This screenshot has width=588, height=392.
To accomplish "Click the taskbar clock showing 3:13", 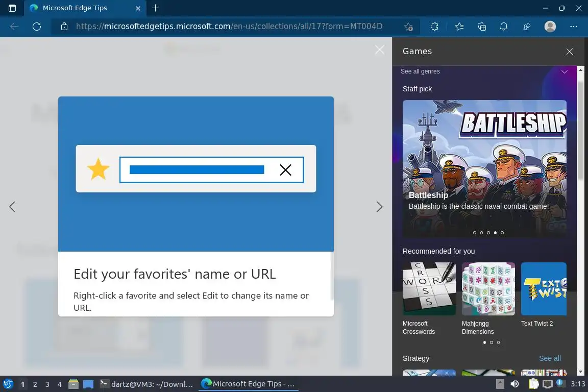I will pos(577,384).
